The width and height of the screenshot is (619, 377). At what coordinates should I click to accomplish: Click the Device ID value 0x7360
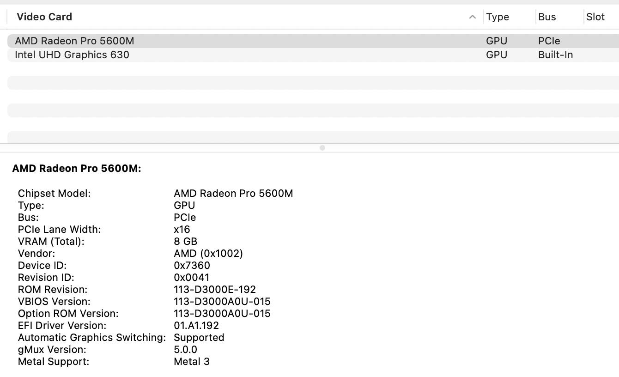192,266
